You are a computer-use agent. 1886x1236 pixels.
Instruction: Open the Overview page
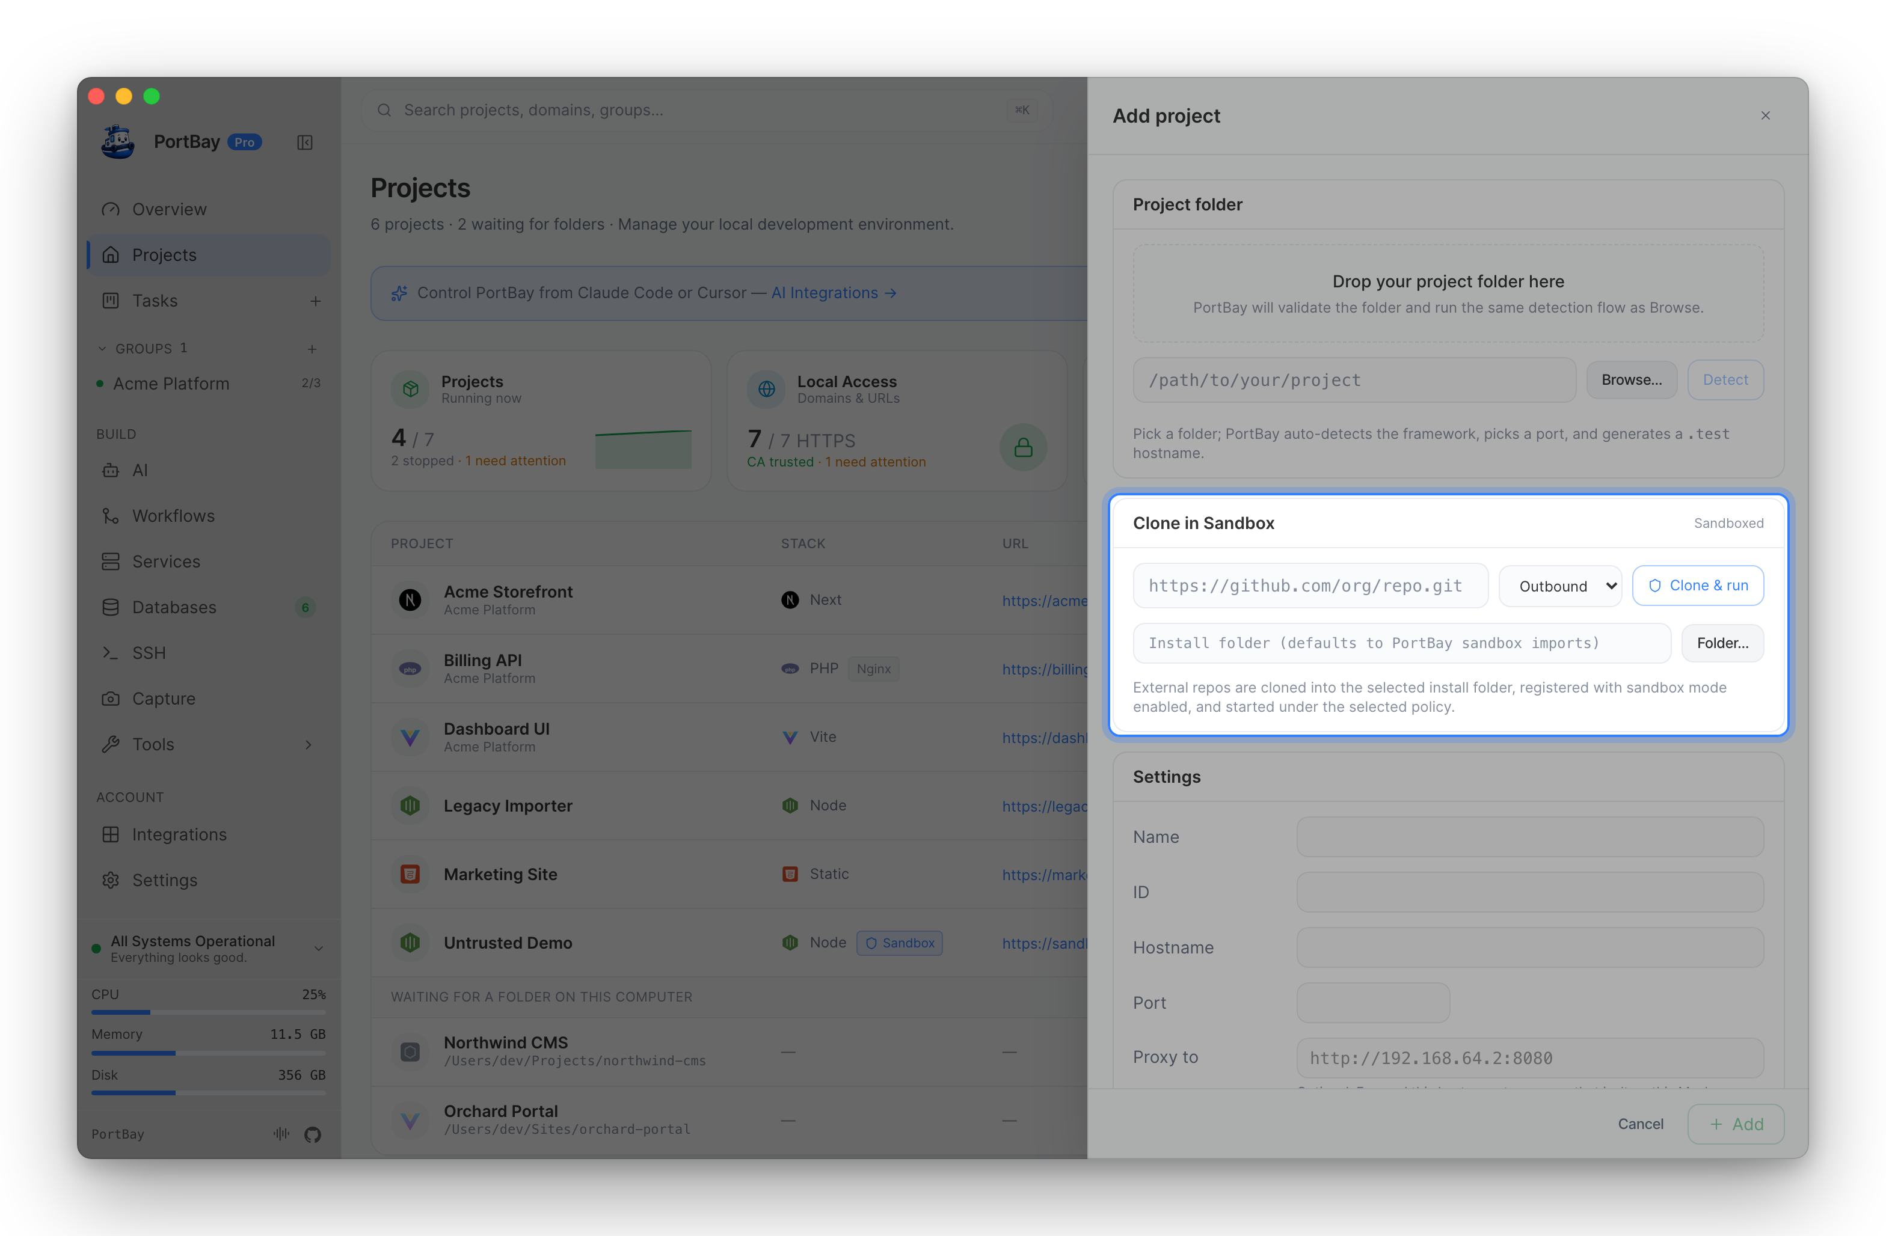click(209, 209)
